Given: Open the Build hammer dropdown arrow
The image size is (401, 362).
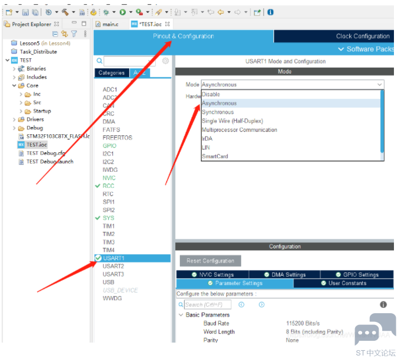Looking at the screenshot, I should coord(73,12).
